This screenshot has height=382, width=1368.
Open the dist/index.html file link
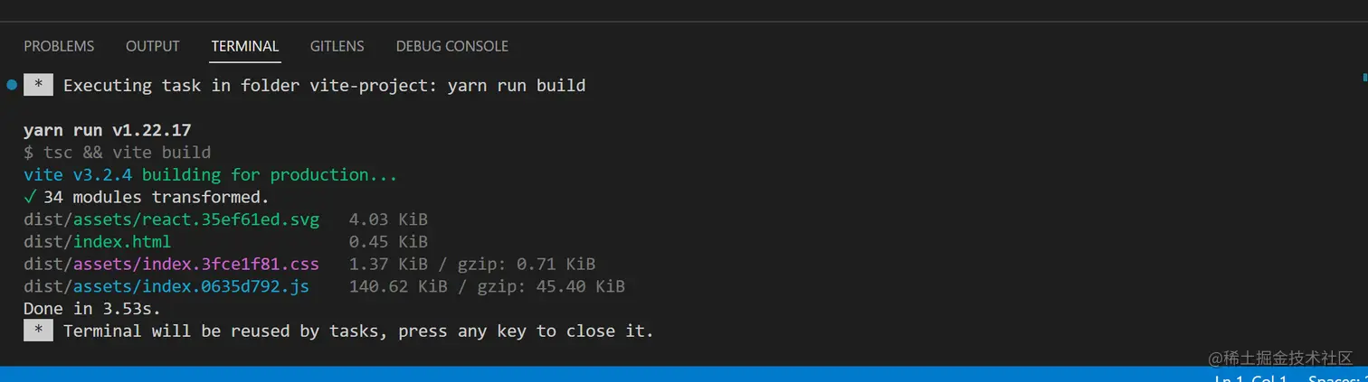coord(97,242)
